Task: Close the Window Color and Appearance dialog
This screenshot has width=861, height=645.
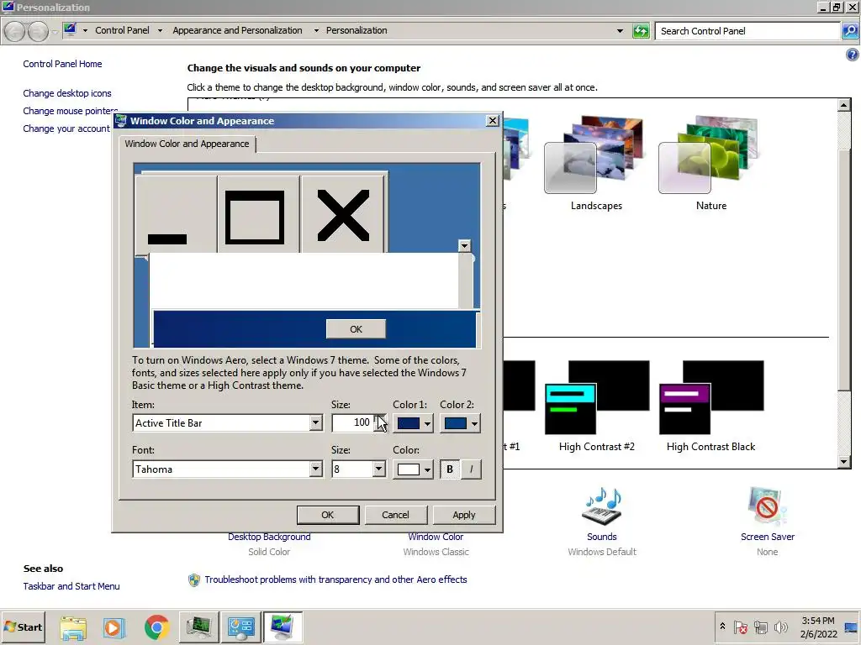Action: coord(493,121)
